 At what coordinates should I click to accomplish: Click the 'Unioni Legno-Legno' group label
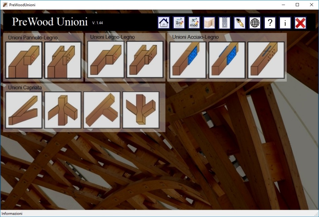(112, 37)
